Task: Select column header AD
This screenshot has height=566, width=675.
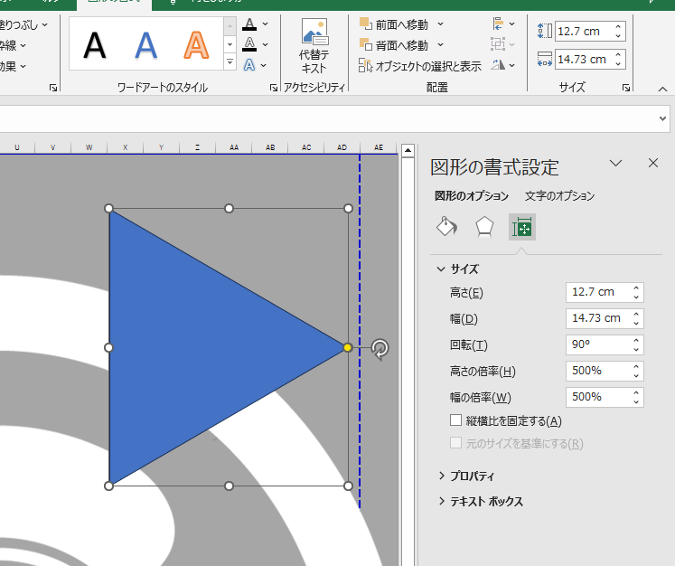Action: pyautogui.click(x=342, y=147)
